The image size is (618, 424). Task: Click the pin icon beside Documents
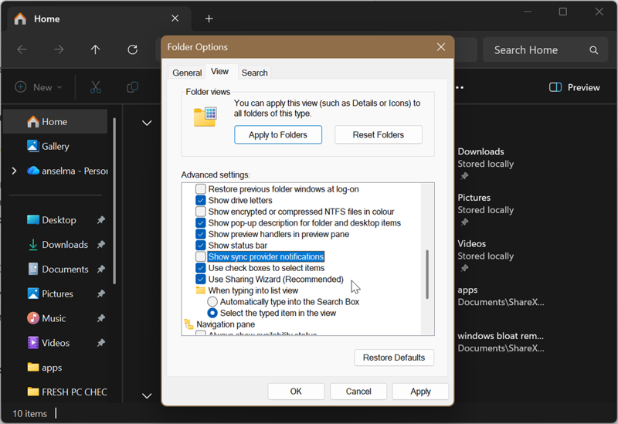point(101,269)
